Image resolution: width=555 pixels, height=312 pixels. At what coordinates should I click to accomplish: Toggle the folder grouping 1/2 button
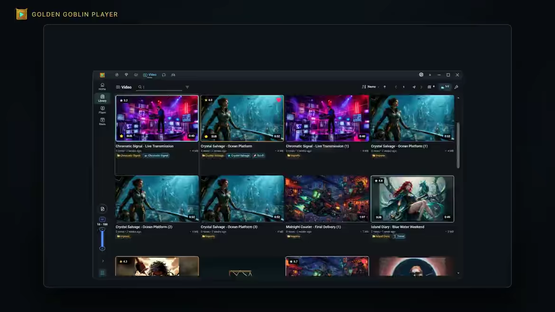pos(445,87)
